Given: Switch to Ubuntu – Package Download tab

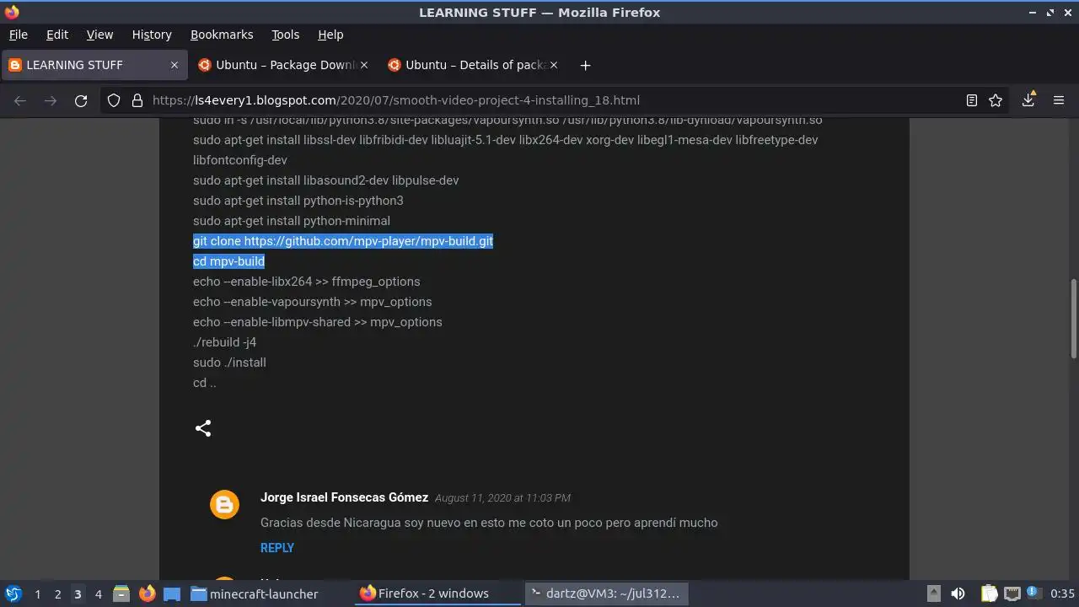Looking at the screenshot, I should (284, 65).
